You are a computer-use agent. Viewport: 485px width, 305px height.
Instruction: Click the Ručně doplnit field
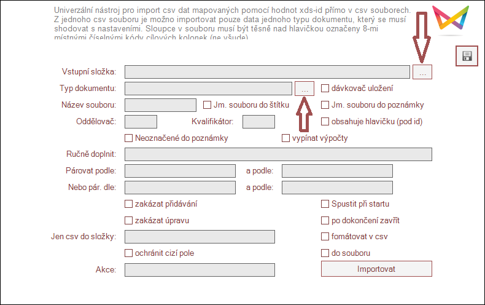278,154
